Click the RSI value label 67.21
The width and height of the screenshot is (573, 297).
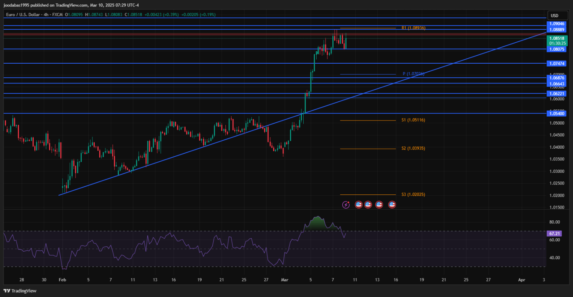(x=554, y=233)
